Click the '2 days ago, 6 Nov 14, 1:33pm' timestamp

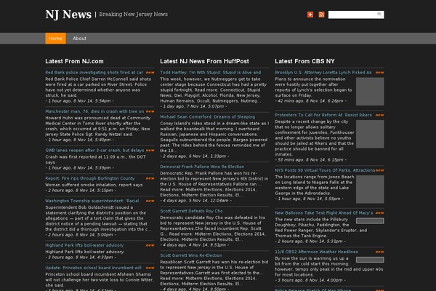point(194,156)
